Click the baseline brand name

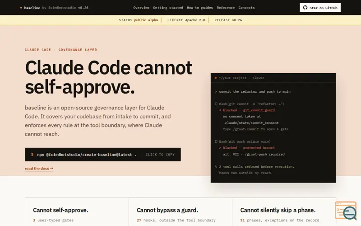point(32,8)
